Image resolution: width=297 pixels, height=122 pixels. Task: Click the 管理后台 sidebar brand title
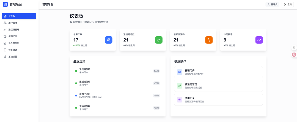click(16, 4)
